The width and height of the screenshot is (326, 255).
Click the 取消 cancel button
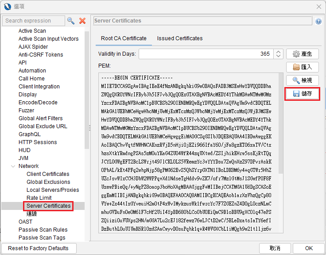[x=275, y=248]
